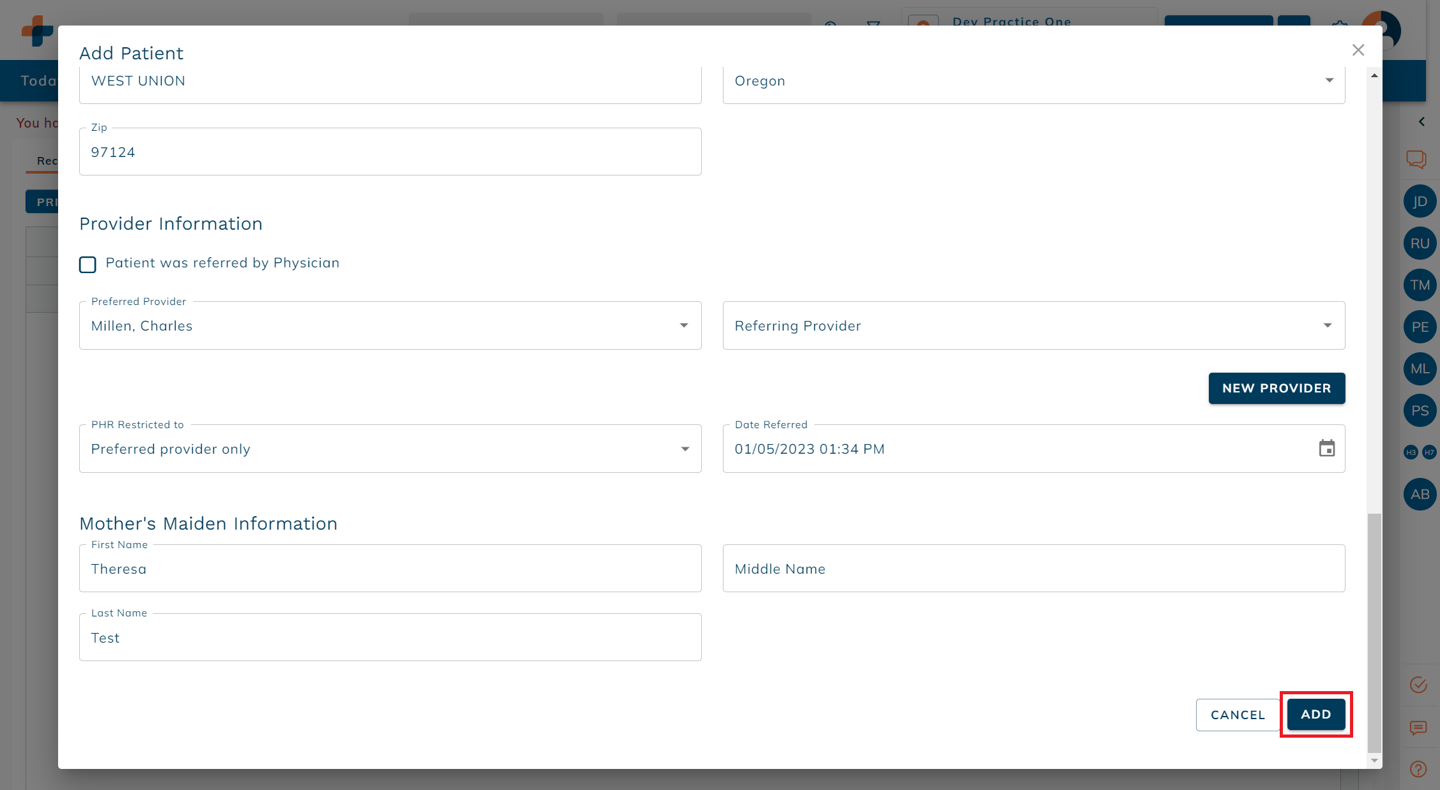
Task: Click the RU avatar icon in sidebar
Action: tap(1420, 243)
